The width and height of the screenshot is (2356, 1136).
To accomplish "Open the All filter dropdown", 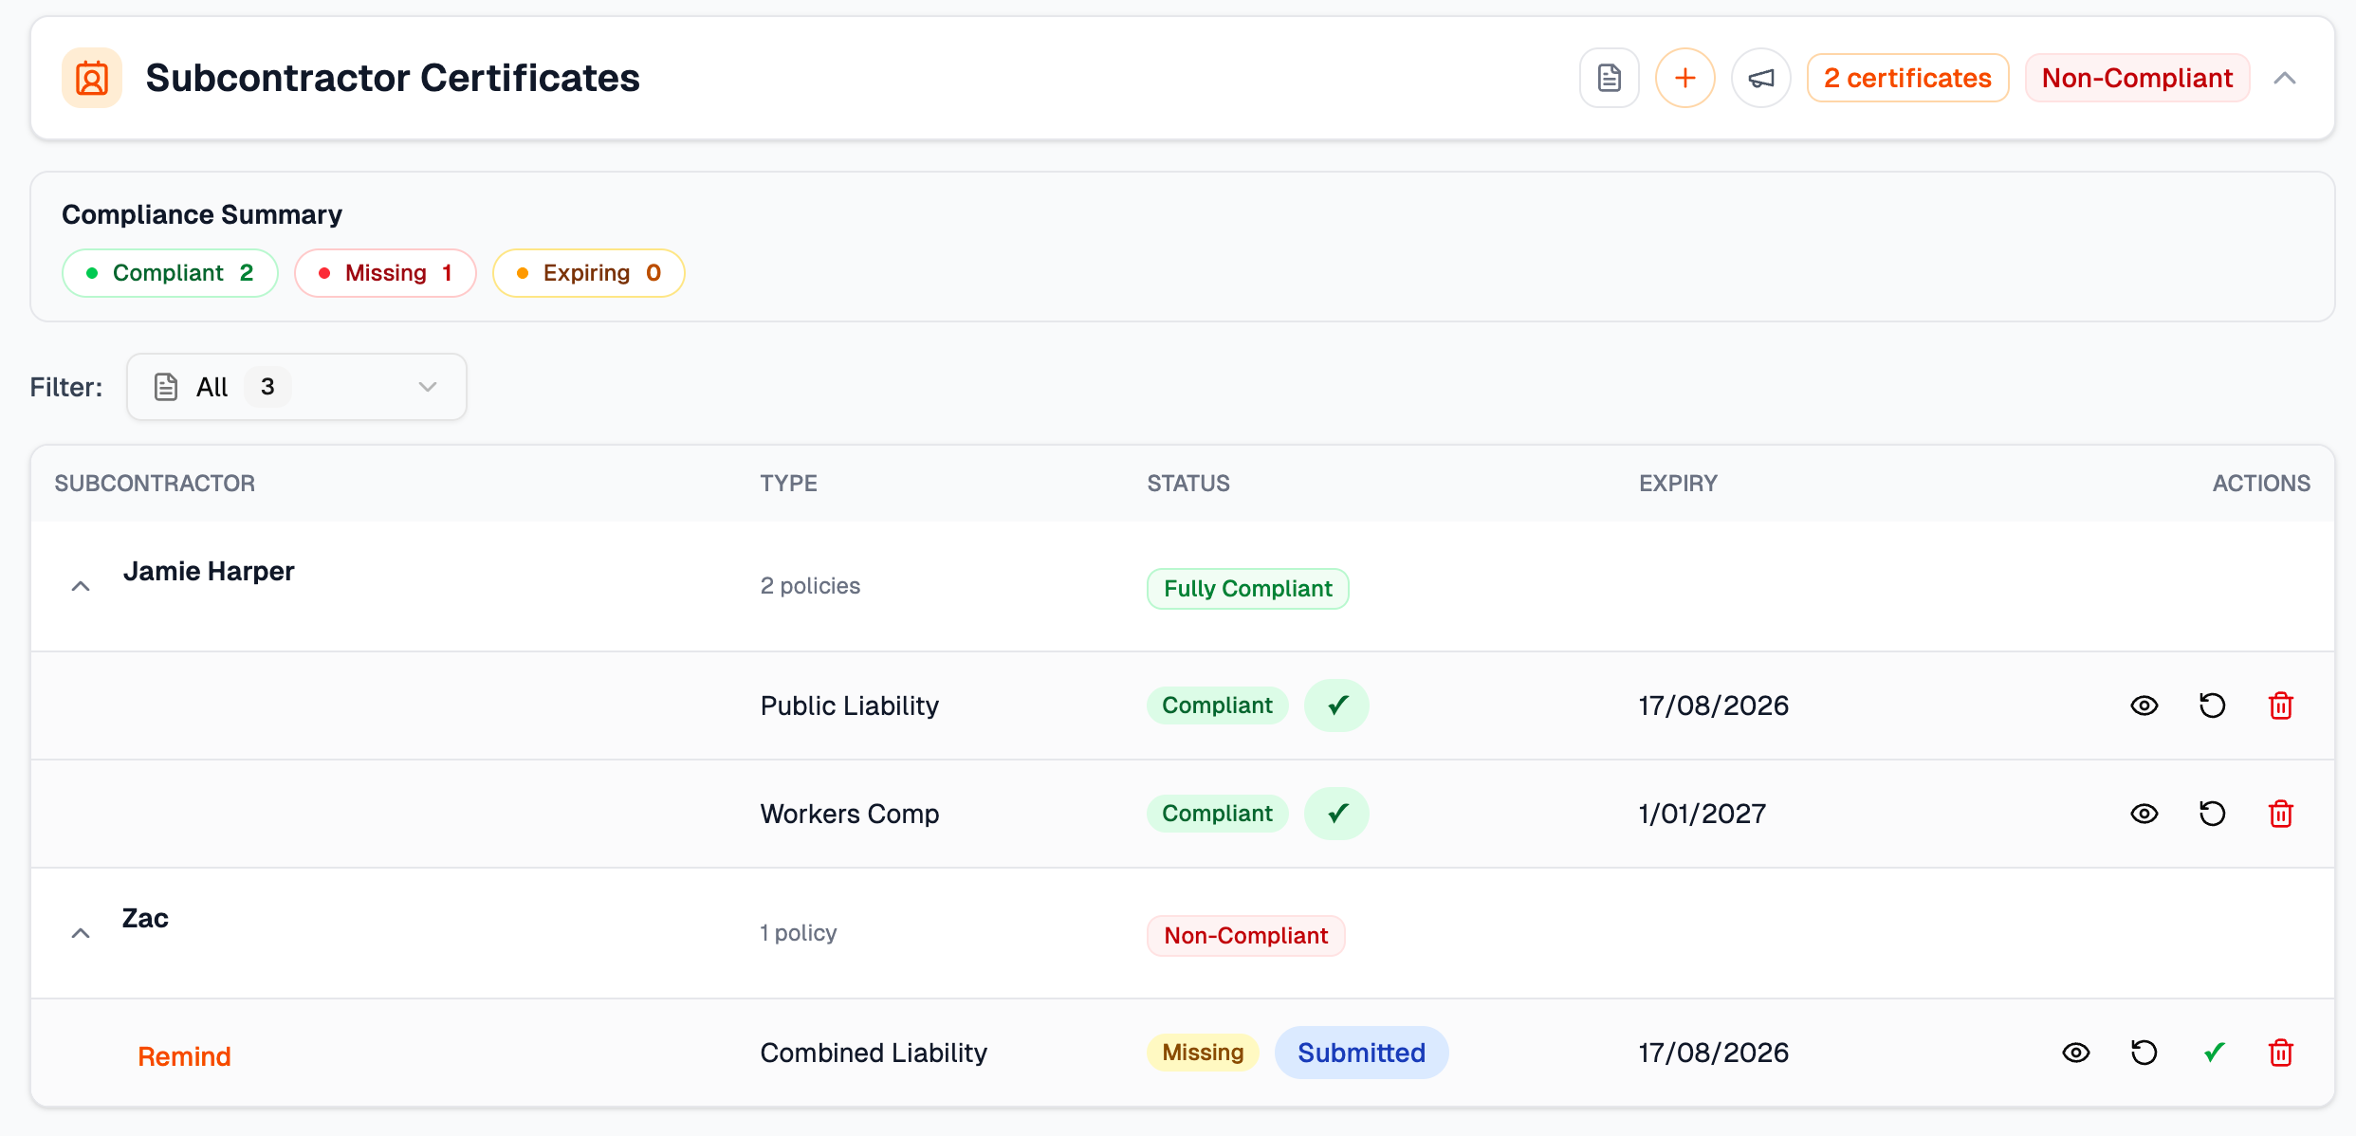I will coord(296,387).
